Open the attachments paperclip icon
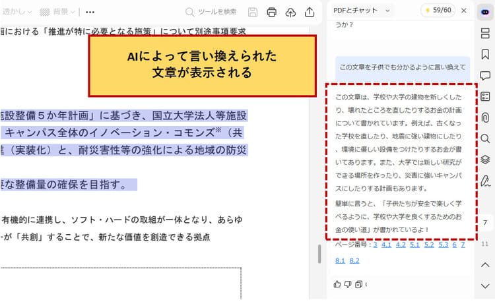This screenshot has width=495, height=302. point(485,117)
